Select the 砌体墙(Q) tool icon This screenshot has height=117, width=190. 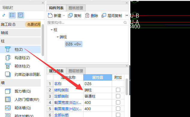pos(8,108)
